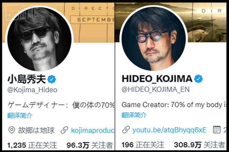229x152 pixels.
Task: Click the @HIDEO_KOJIMA_EN handle
Action: click(155, 89)
